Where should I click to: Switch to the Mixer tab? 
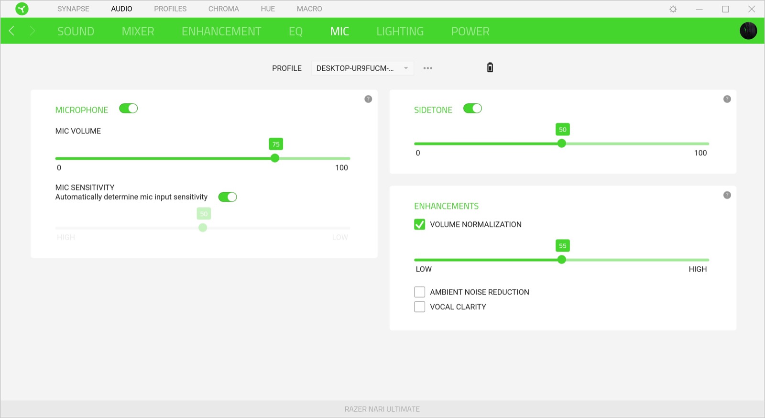click(x=138, y=31)
